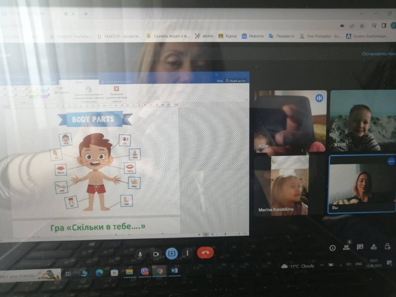Screen dimensions: 396x297
Task: Open the Курсы bookmark
Action: 227,36
